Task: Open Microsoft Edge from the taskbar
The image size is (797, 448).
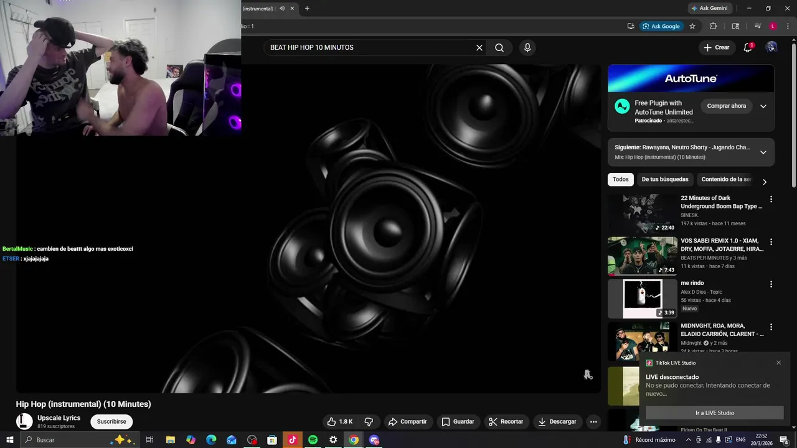Action: [x=211, y=440]
